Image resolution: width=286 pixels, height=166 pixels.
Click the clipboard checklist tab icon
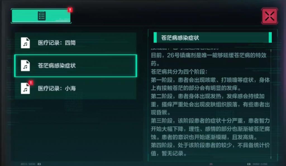(42, 16)
